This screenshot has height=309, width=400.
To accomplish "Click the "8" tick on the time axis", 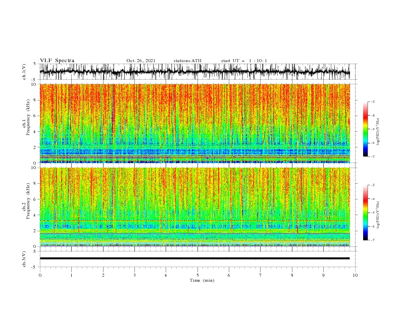I will pos(292,275).
